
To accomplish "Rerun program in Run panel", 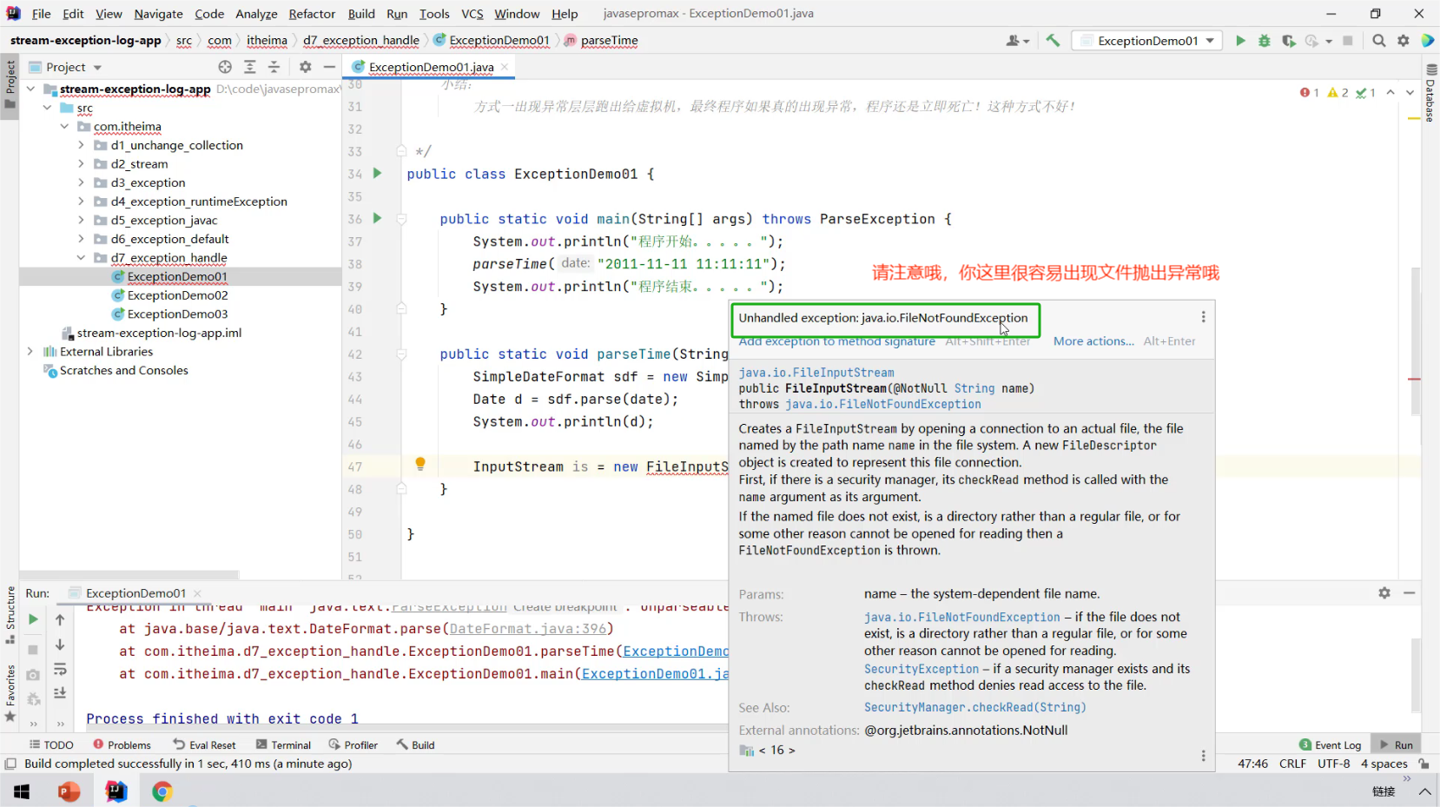I will (x=33, y=619).
